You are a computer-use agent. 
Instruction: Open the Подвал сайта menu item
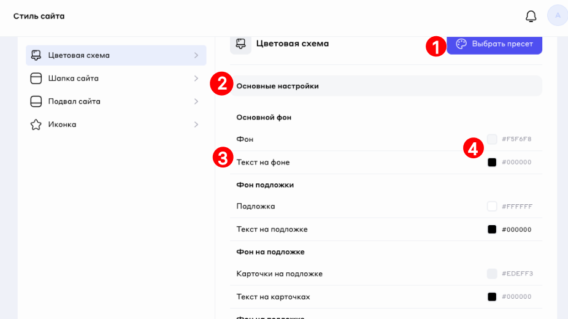tap(74, 101)
